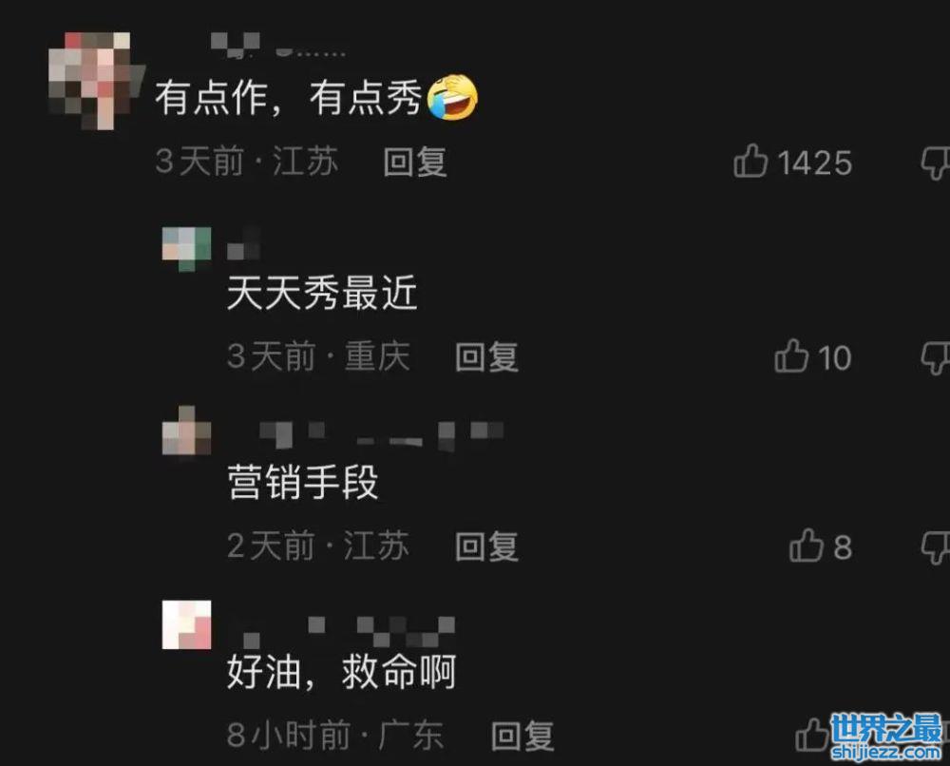Viewport: 950px width, 766px height.
Task: Open avatar of '天天秀最近' commenter
Action: click(x=186, y=249)
